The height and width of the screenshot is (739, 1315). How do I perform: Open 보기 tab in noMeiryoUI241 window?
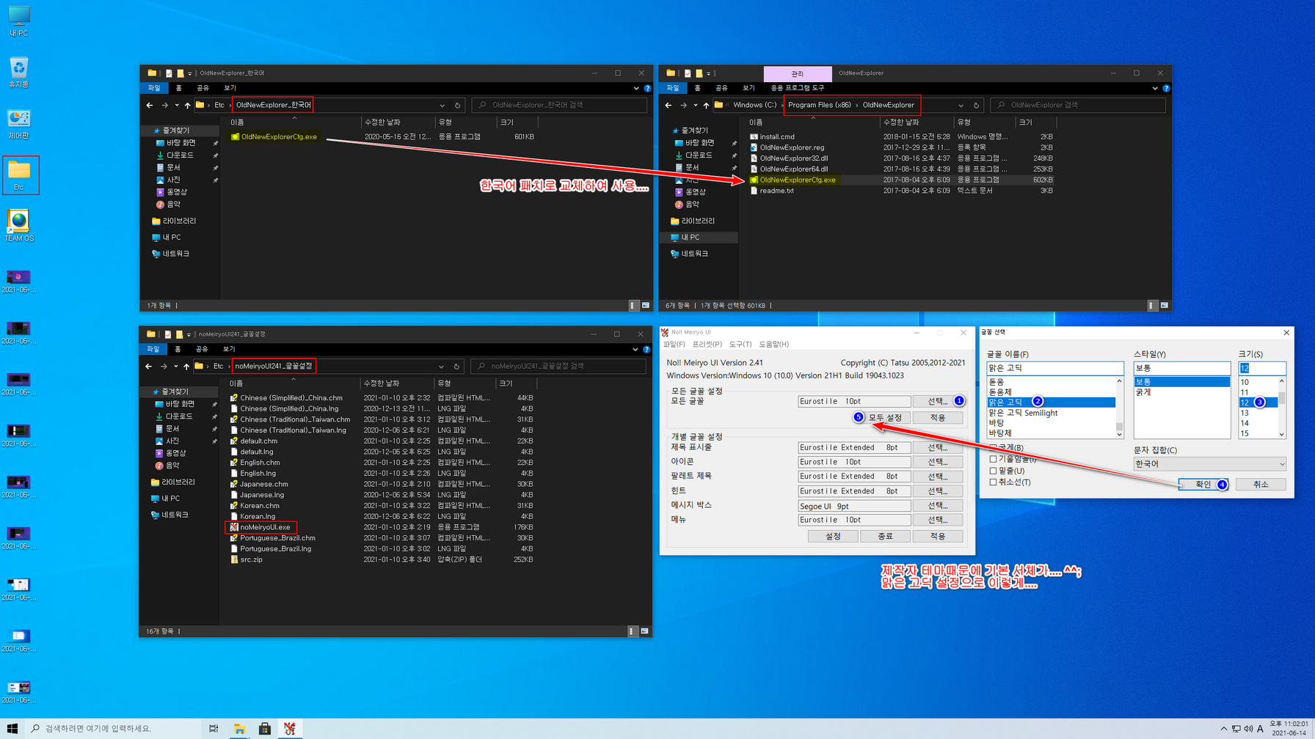(x=229, y=349)
